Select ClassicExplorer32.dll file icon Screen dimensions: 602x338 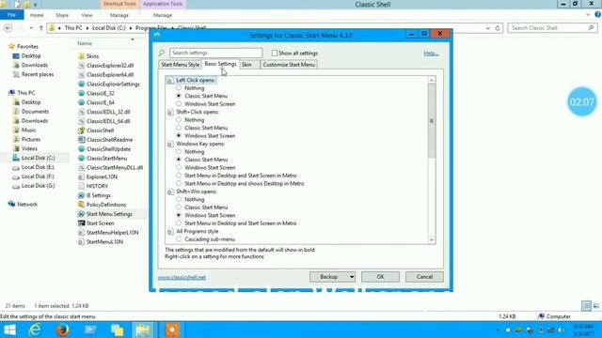pyautogui.click(x=81, y=66)
